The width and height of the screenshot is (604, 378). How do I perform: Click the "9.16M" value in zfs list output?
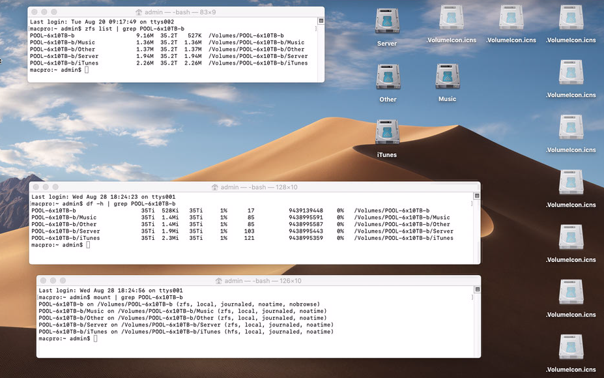coord(145,35)
